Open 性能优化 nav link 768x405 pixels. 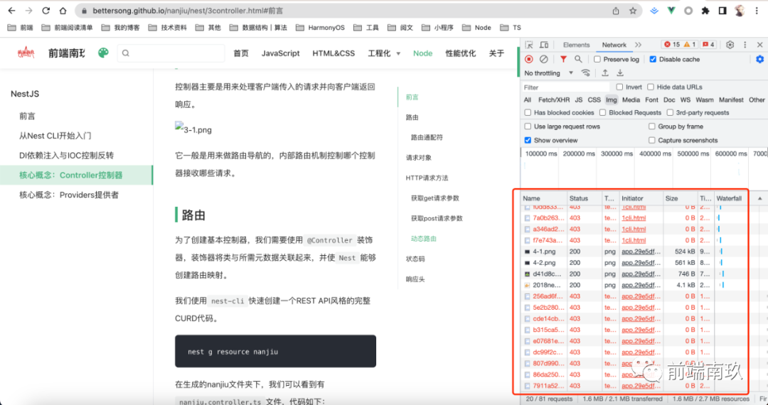(x=460, y=53)
